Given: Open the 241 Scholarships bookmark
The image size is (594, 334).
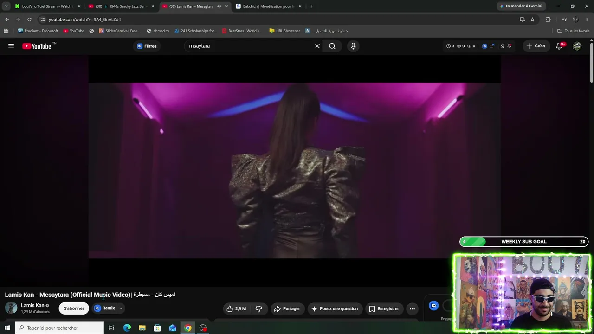Looking at the screenshot, I should [196, 31].
